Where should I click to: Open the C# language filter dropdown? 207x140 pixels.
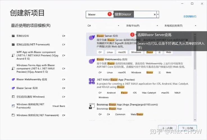pos(103,25)
